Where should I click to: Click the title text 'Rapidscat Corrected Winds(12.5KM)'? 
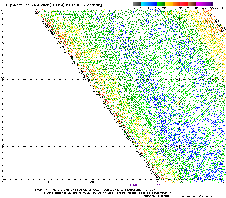point(35,5)
